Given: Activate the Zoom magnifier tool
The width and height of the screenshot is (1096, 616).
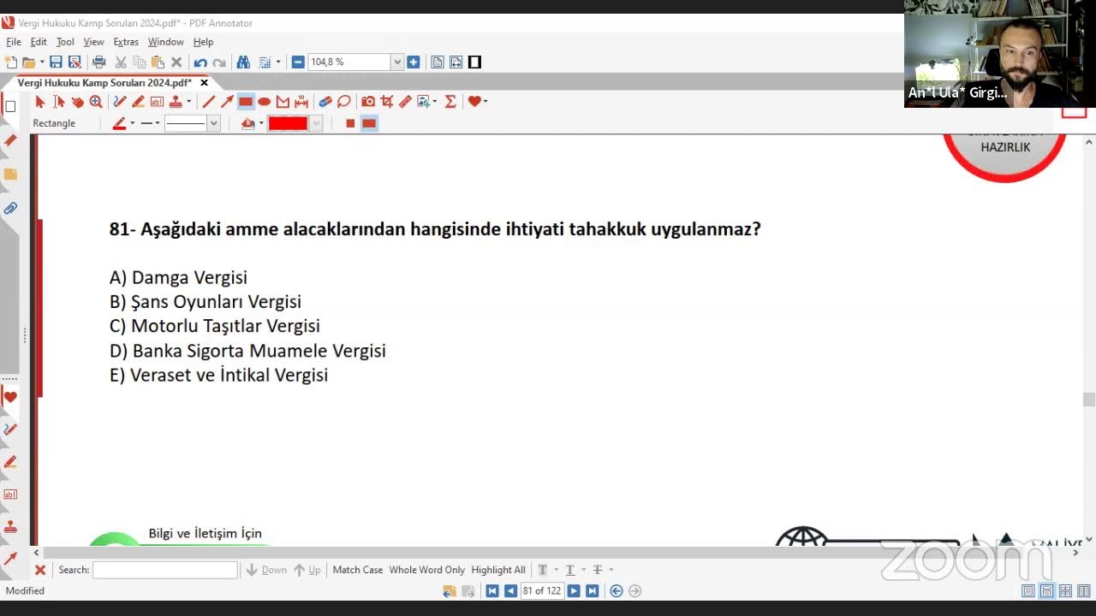Looking at the screenshot, I should 96,101.
